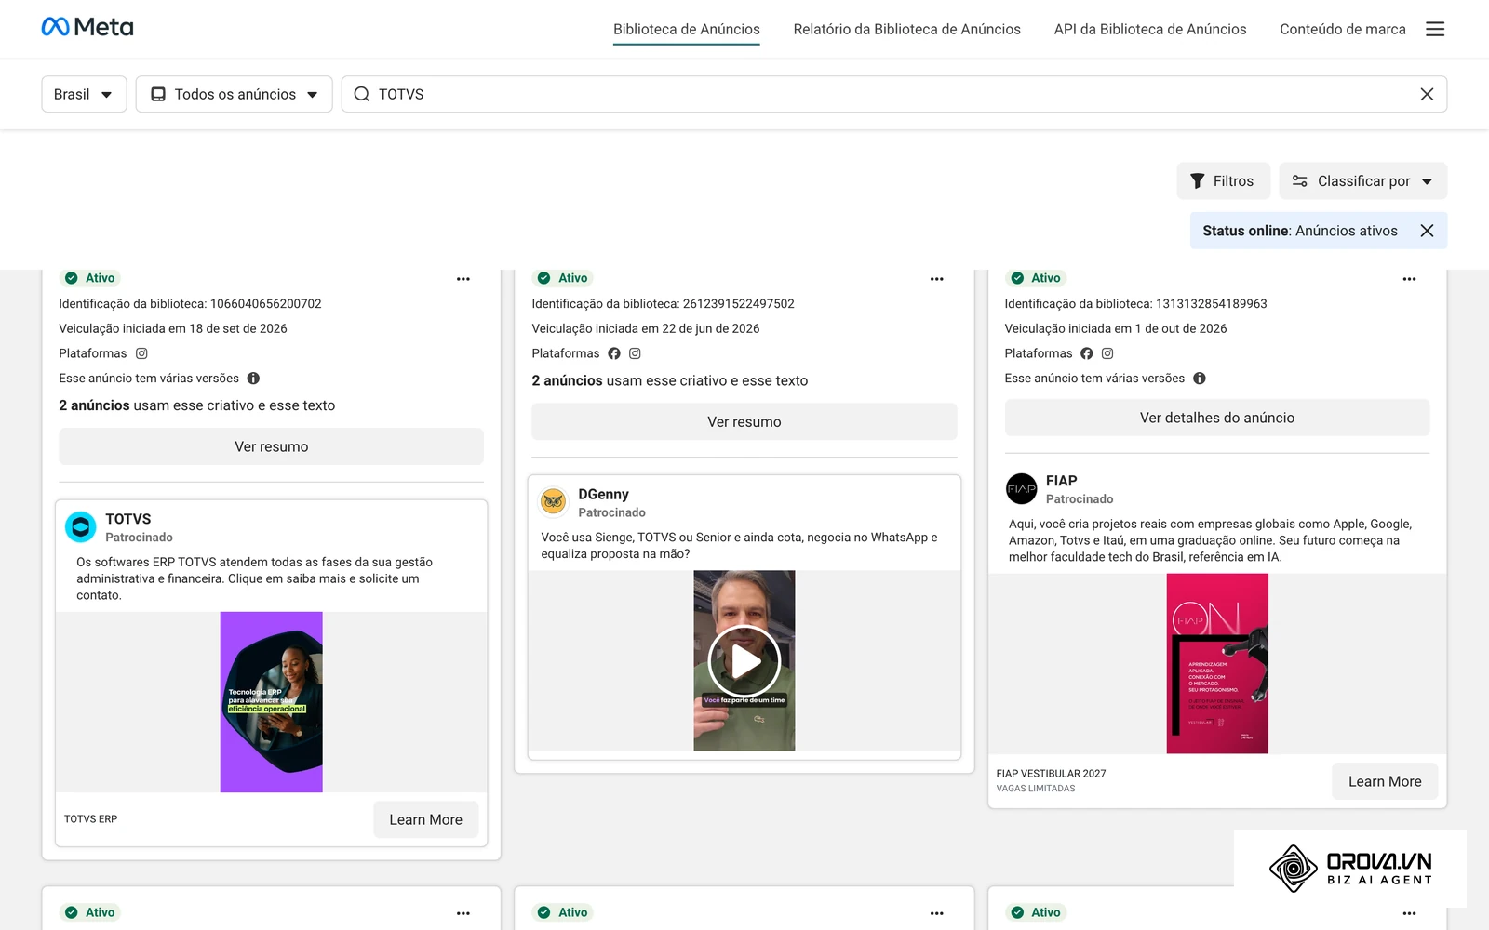Open the Classificar por sort dropdown
This screenshot has height=930, width=1489.
[1362, 181]
